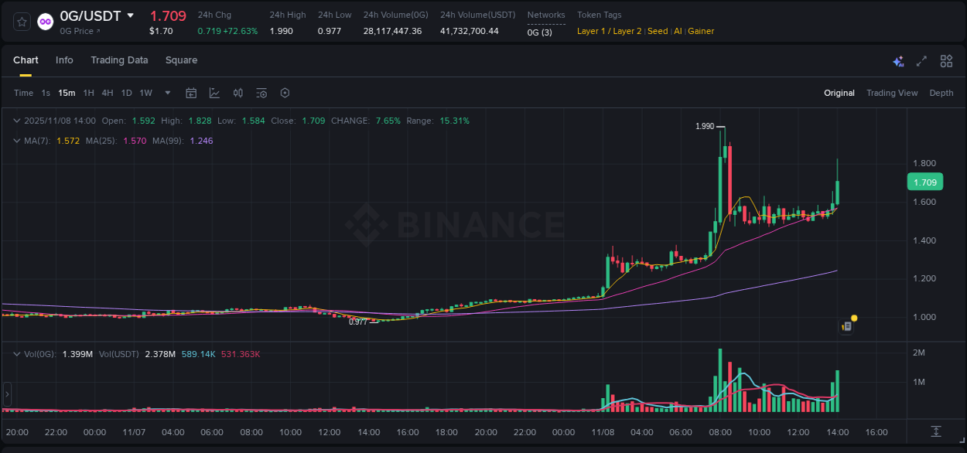This screenshot has width=967, height=453.
Task: Open chart settings via the hexagon icon
Action: (x=285, y=92)
